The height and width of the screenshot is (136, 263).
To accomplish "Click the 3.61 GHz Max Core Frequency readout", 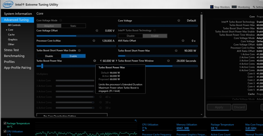I will point(251,128).
